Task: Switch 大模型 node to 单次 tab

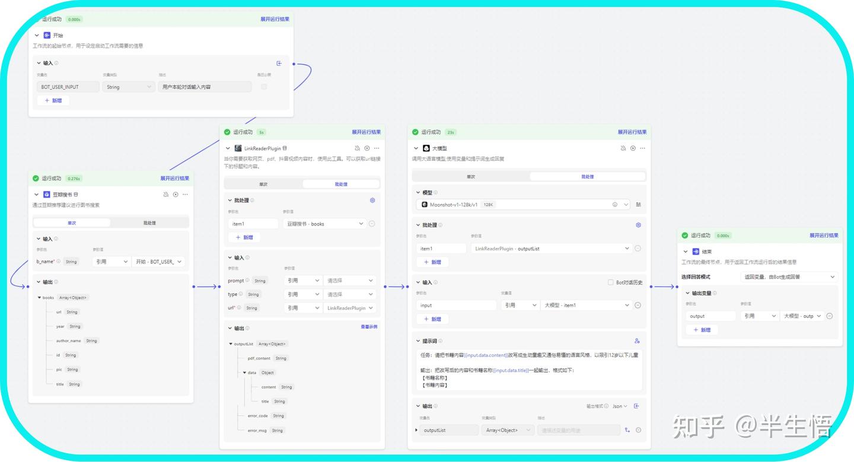Action: pyautogui.click(x=471, y=177)
